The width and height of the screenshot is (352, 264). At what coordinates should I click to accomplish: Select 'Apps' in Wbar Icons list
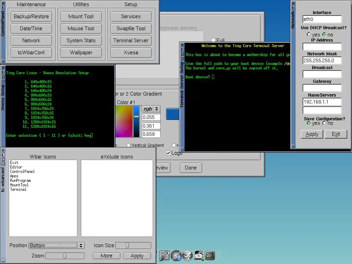coord(14,176)
